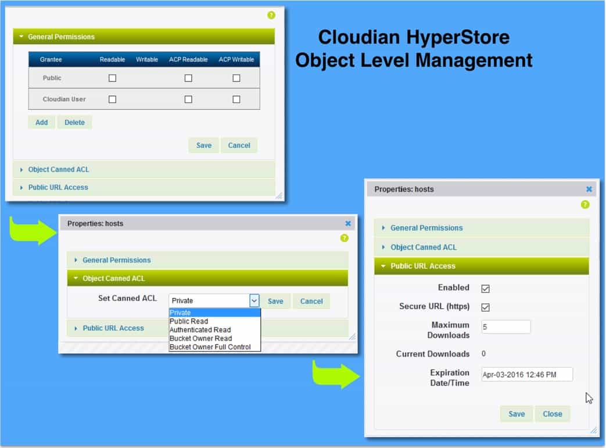Select Authenticated Read option
Image resolution: width=606 pixels, height=448 pixels.
click(x=214, y=330)
